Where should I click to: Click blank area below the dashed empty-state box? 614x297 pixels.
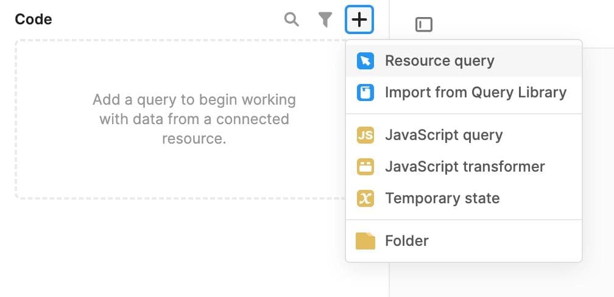(x=171, y=250)
